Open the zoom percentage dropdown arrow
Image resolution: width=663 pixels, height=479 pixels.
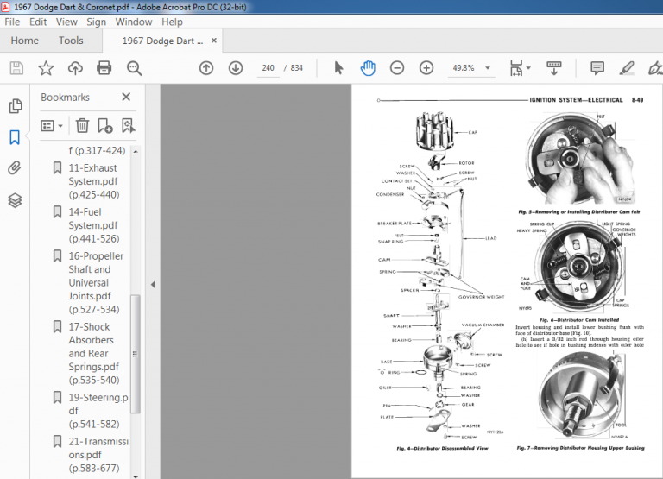coord(488,68)
